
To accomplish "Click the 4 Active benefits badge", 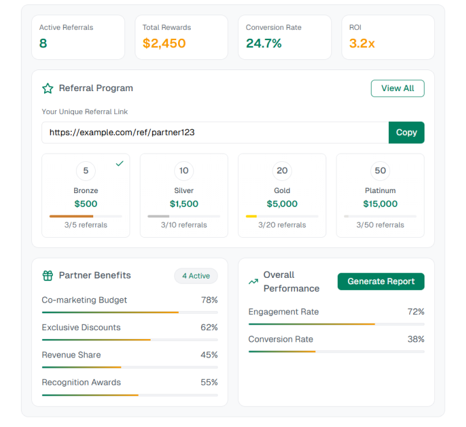I will pyautogui.click(x=196, y=276).
